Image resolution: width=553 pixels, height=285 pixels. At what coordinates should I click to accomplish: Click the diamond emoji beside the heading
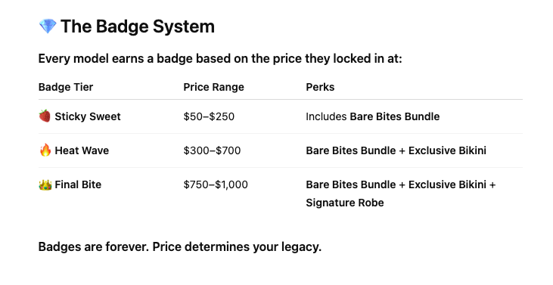48,26
